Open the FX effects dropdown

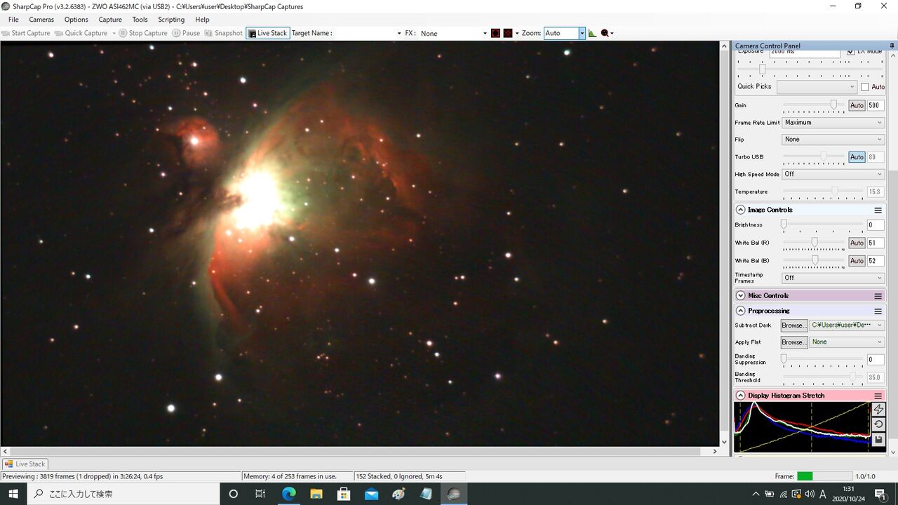pyautogui.click(x=485, y=33)
